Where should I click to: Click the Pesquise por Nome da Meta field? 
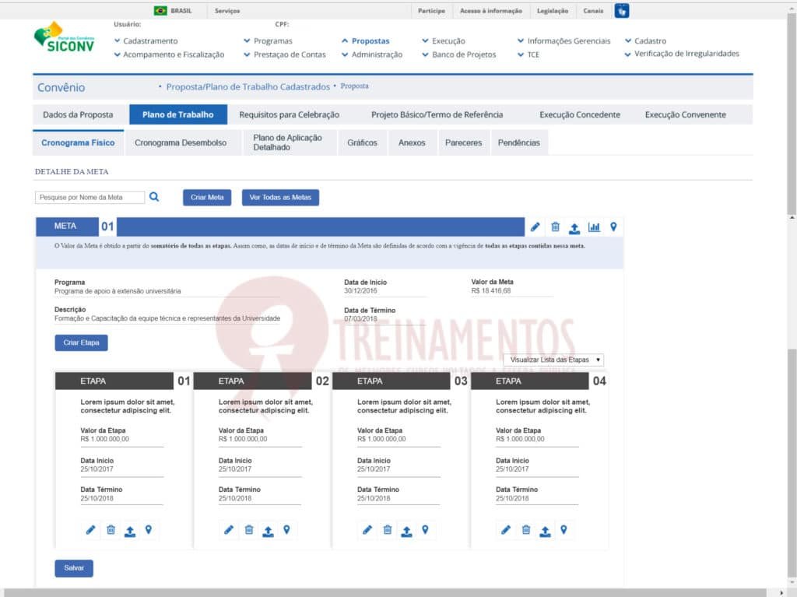90,198
